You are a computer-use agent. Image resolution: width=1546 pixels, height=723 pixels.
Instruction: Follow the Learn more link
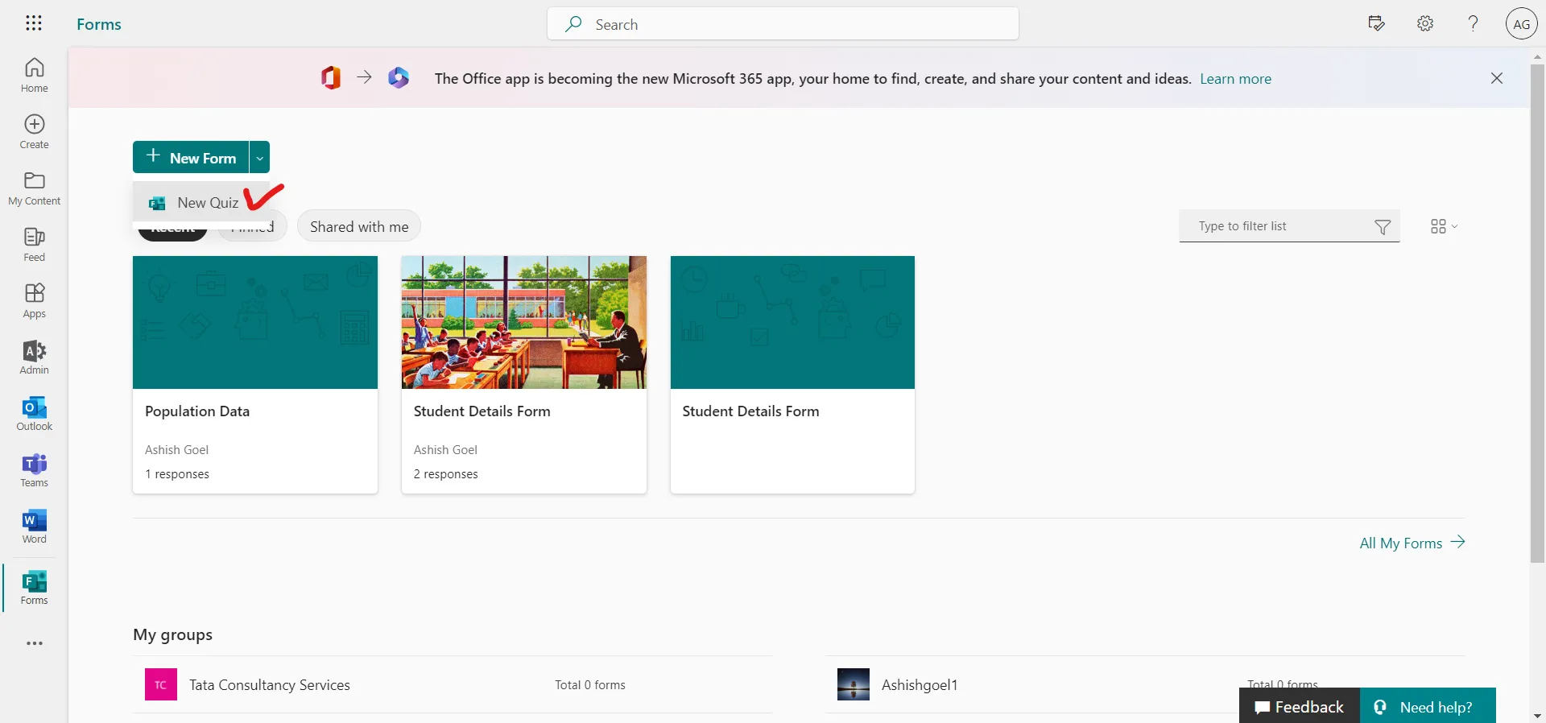(1235, 79)
